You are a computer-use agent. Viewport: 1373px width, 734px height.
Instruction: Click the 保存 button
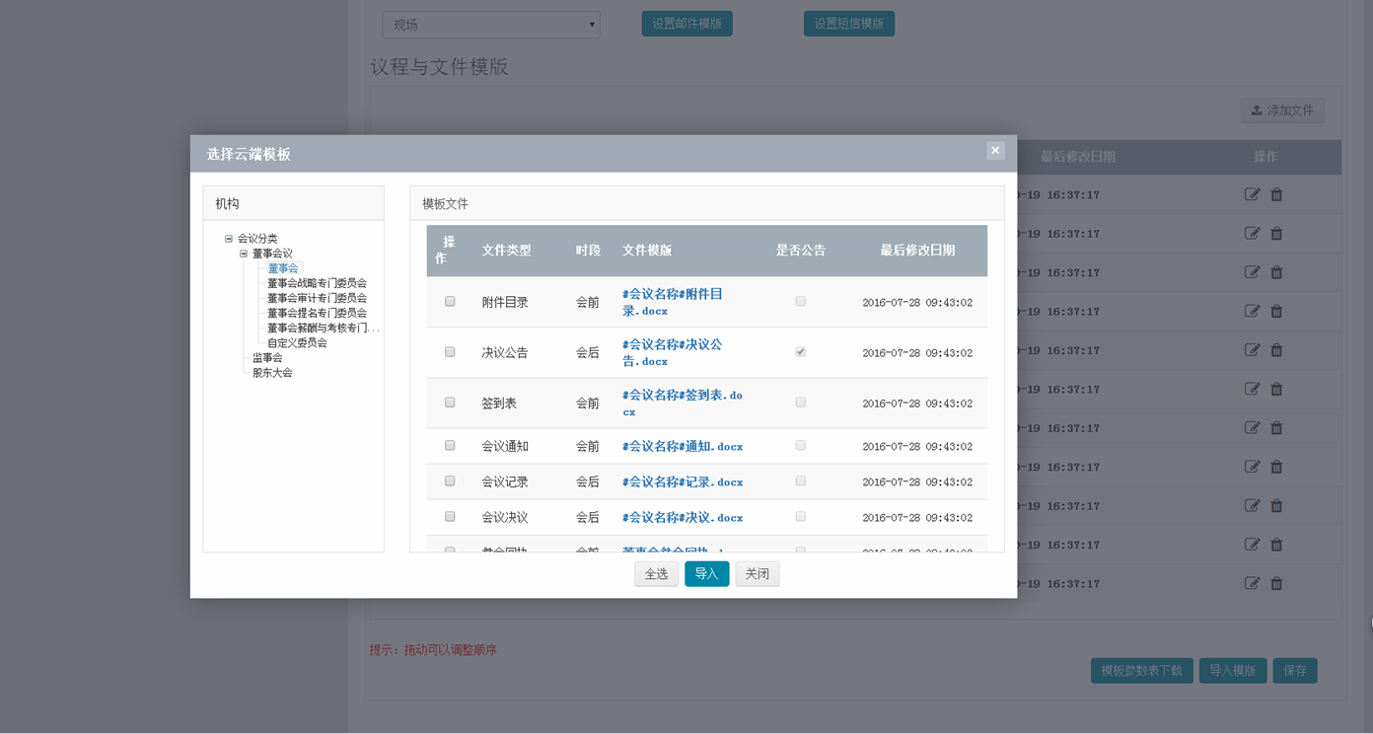1295,671
